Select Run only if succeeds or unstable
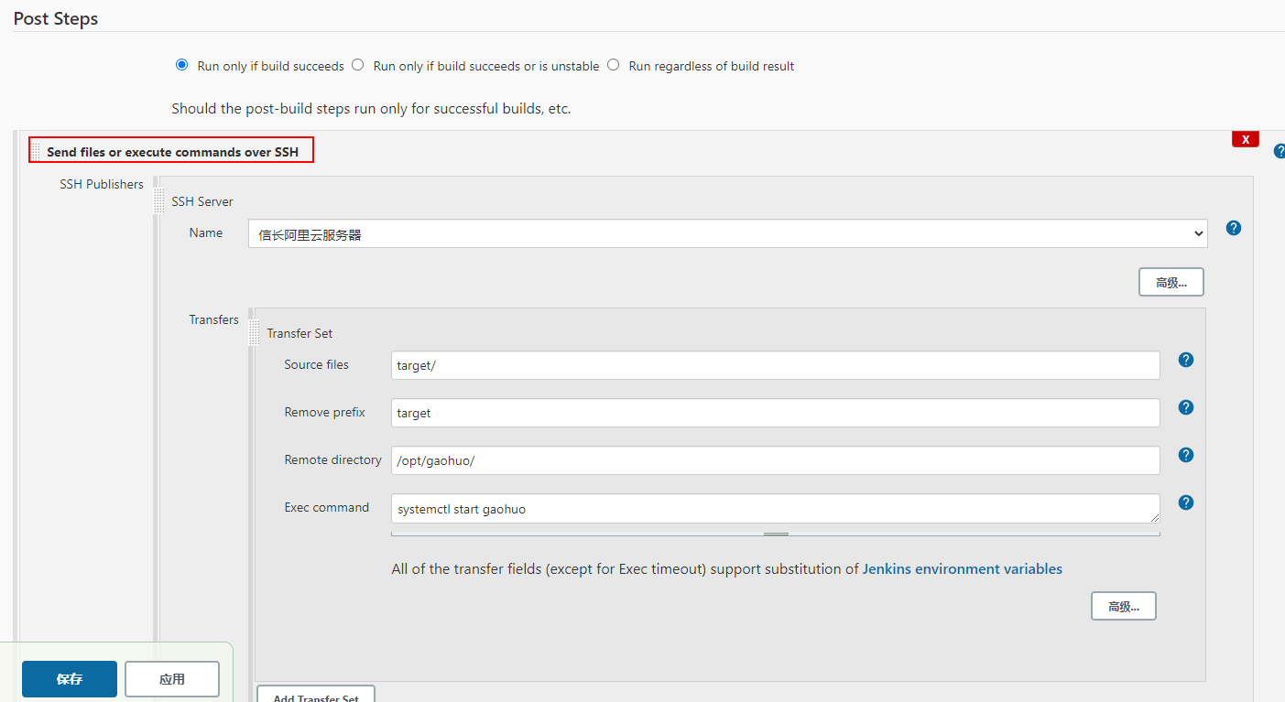This screenshot has height=702, width=1285. 357,65
